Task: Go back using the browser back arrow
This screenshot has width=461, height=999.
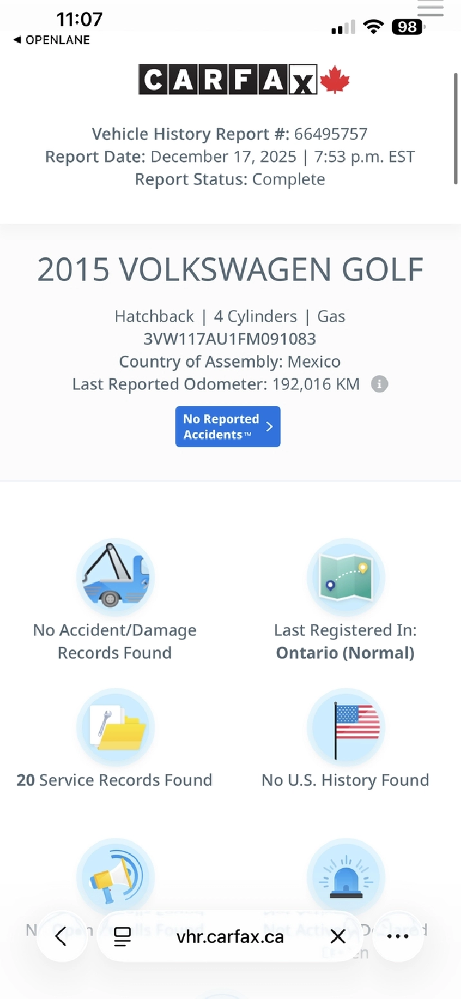Action: (x=61, y=936)
